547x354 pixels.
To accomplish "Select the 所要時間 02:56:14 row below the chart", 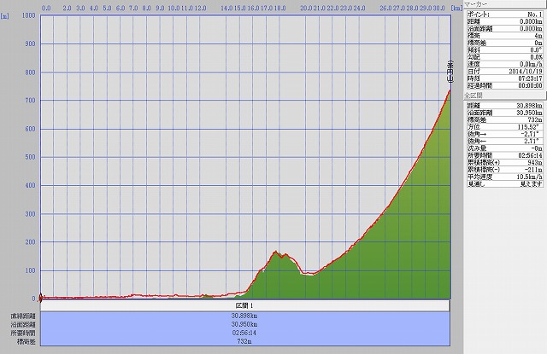I will click(245, 333).
